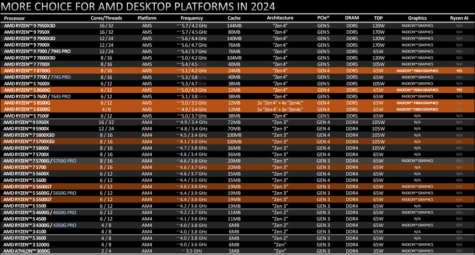
Task: Select the "5750G PRO" label
Action: pos(65,161)
